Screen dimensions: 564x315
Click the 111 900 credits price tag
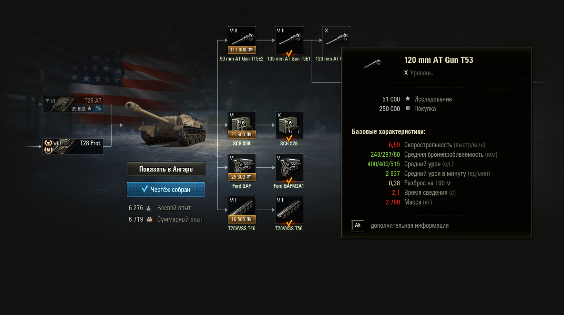[x=242, y=50]
